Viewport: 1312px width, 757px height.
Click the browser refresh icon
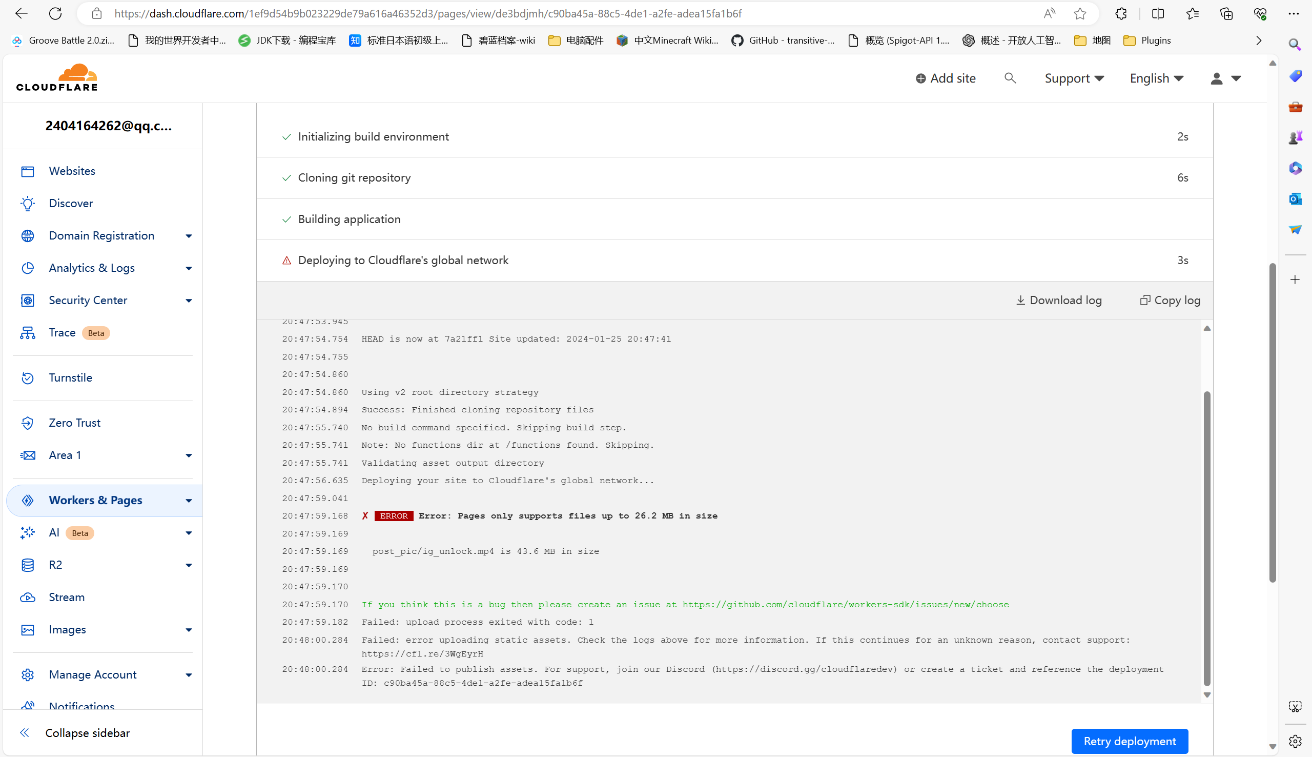(55, 13)
